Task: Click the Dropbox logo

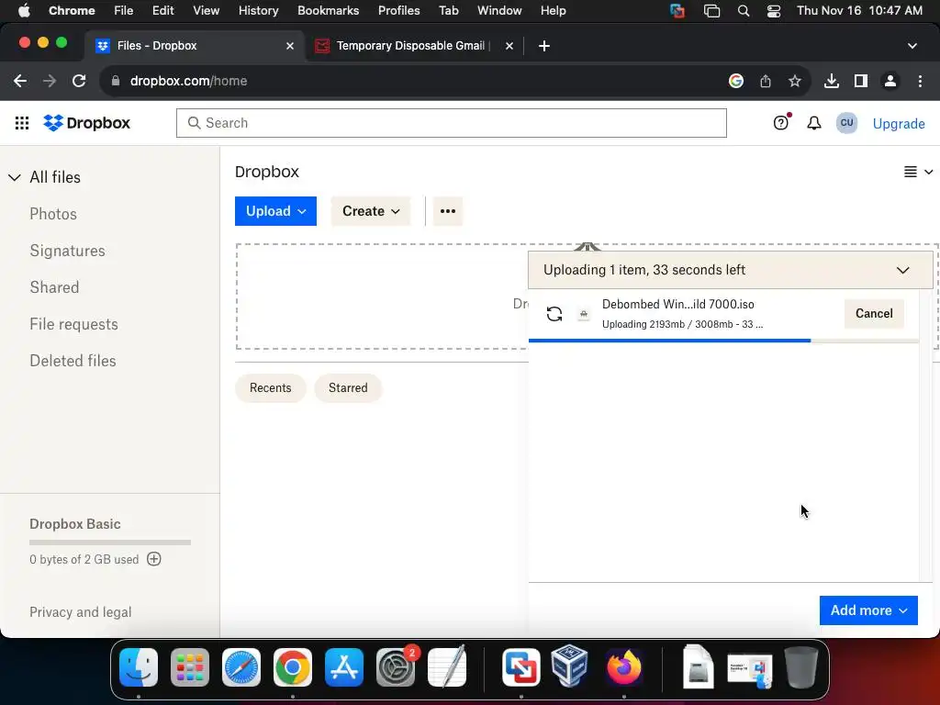Action: (87, 123)
